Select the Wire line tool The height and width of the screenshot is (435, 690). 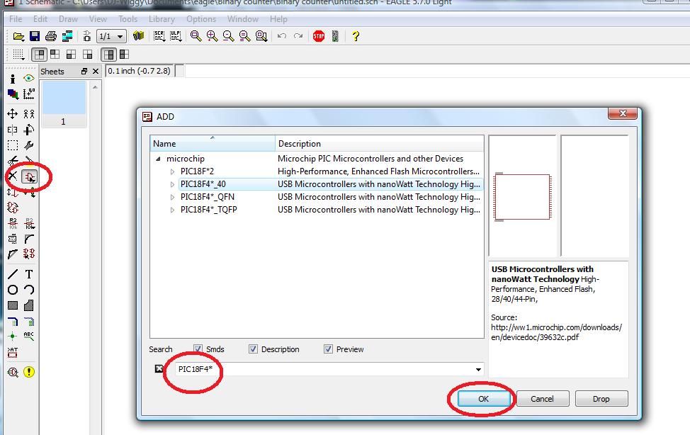(13, 274)
